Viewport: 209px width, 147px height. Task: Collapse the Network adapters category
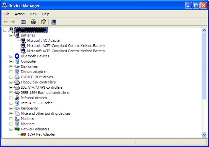(11, 129)
